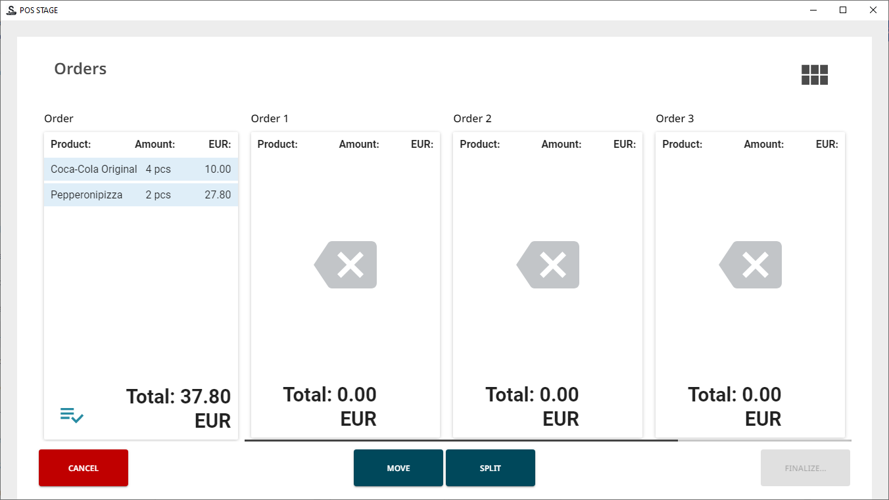
Task: Select the Pepperonipizza order row
Action: pyautogui.click(x=141, y=195)
